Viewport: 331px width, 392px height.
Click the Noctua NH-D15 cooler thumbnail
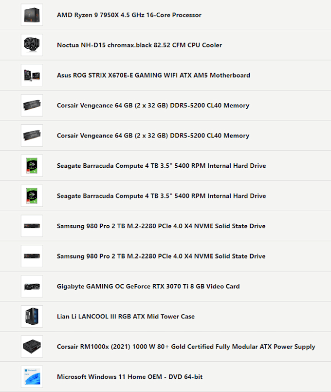tap(32, 45)
